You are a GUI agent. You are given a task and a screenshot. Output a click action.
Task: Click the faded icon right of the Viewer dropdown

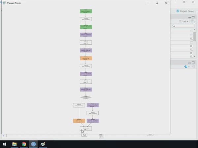(194, 67)
